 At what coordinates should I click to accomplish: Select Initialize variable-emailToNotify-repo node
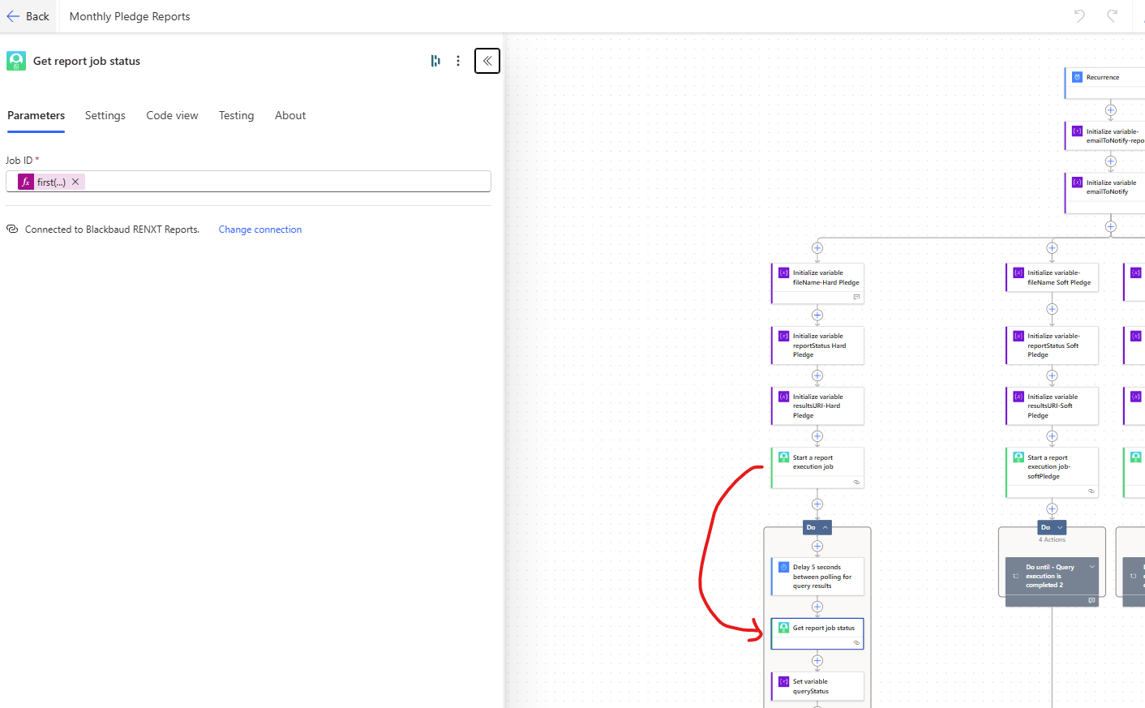click(1104, 135)
